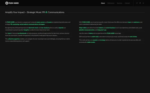Click 'PR, marketing, social media & communications strategies'

[27, 24]
